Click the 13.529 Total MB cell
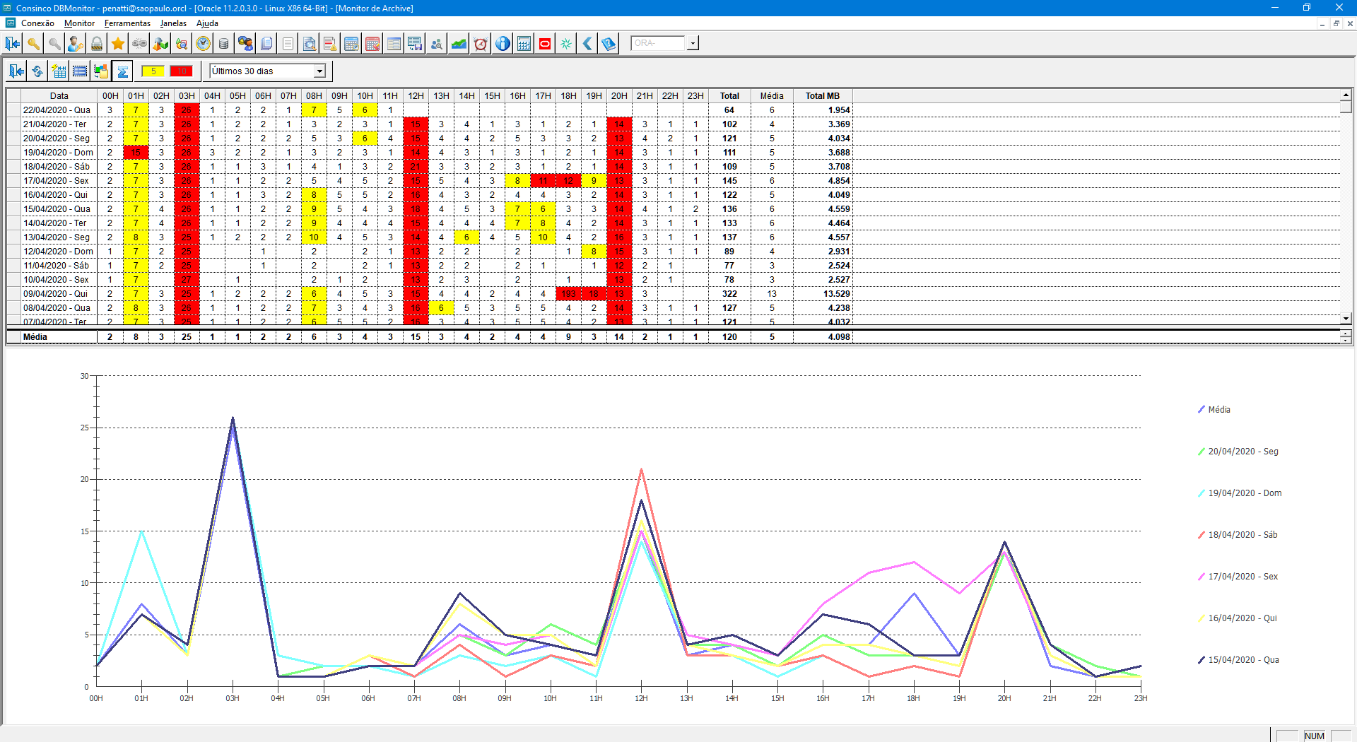This screenshot has width=1357, height=742. [x=823, y=294]
